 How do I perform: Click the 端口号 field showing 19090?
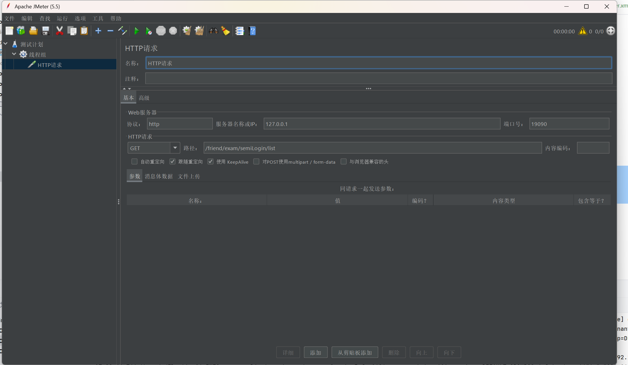(569, 124)
